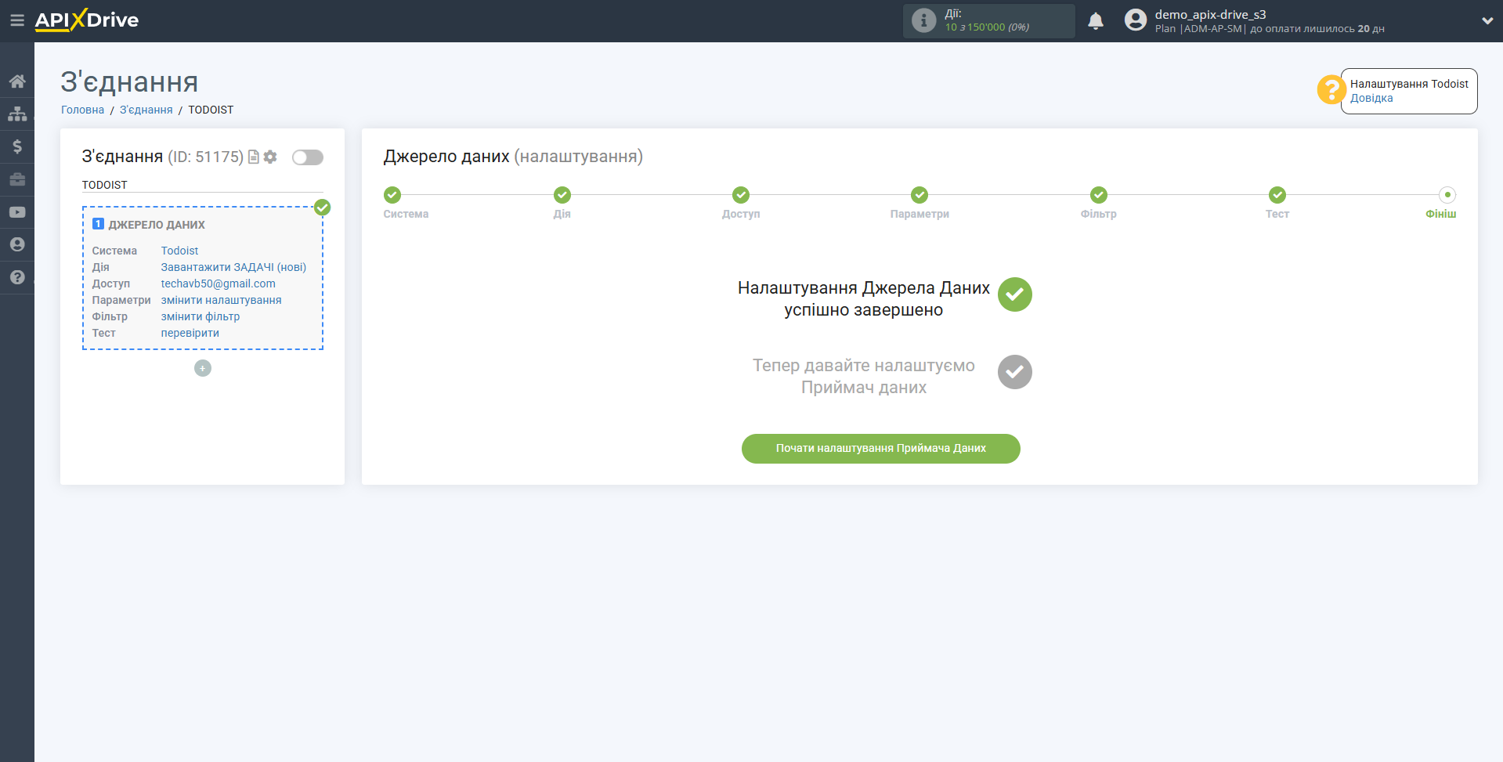
Task: Click змінити фільтр link
Action: pyautogui.click(x=201, y=316)
